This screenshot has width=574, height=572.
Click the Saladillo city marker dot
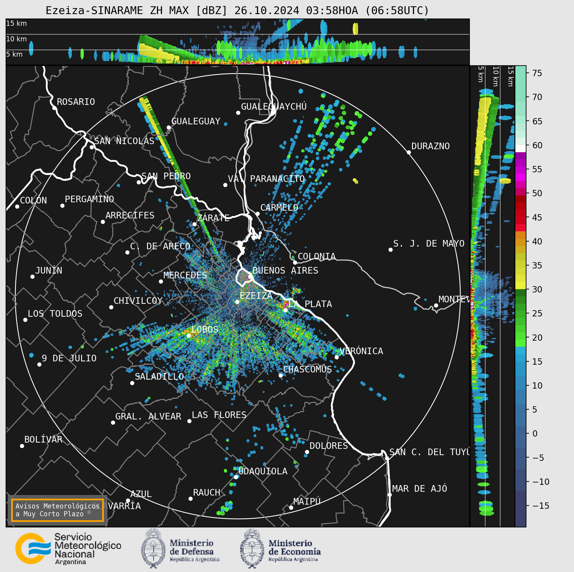[x=132, y=383]
